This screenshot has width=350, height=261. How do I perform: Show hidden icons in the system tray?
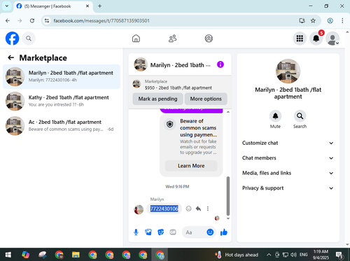(x=269, y=255)
